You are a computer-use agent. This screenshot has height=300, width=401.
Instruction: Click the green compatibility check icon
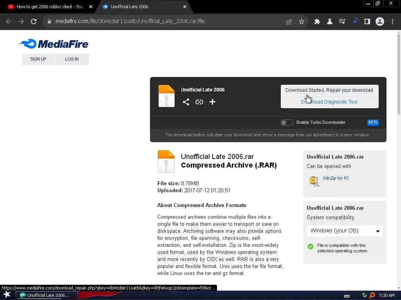pos(311,246)
